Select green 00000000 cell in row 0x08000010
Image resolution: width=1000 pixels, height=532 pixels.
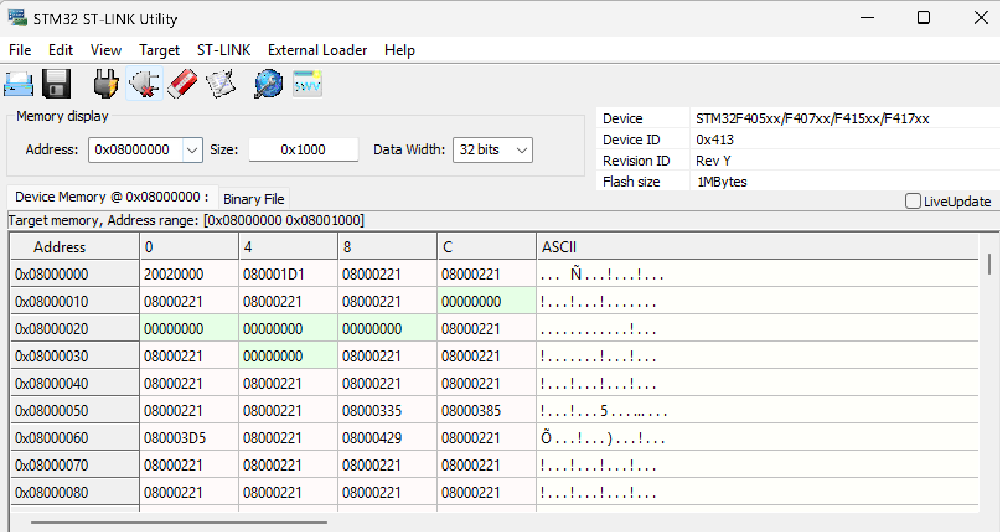[x=487, y=301]
